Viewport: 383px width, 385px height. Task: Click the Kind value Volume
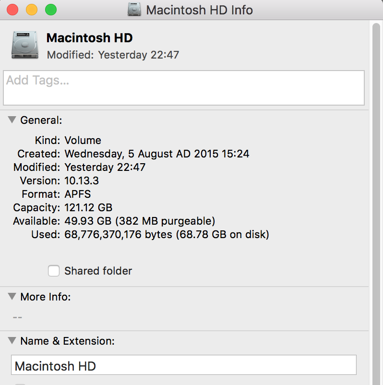click(x=83, y=141)
